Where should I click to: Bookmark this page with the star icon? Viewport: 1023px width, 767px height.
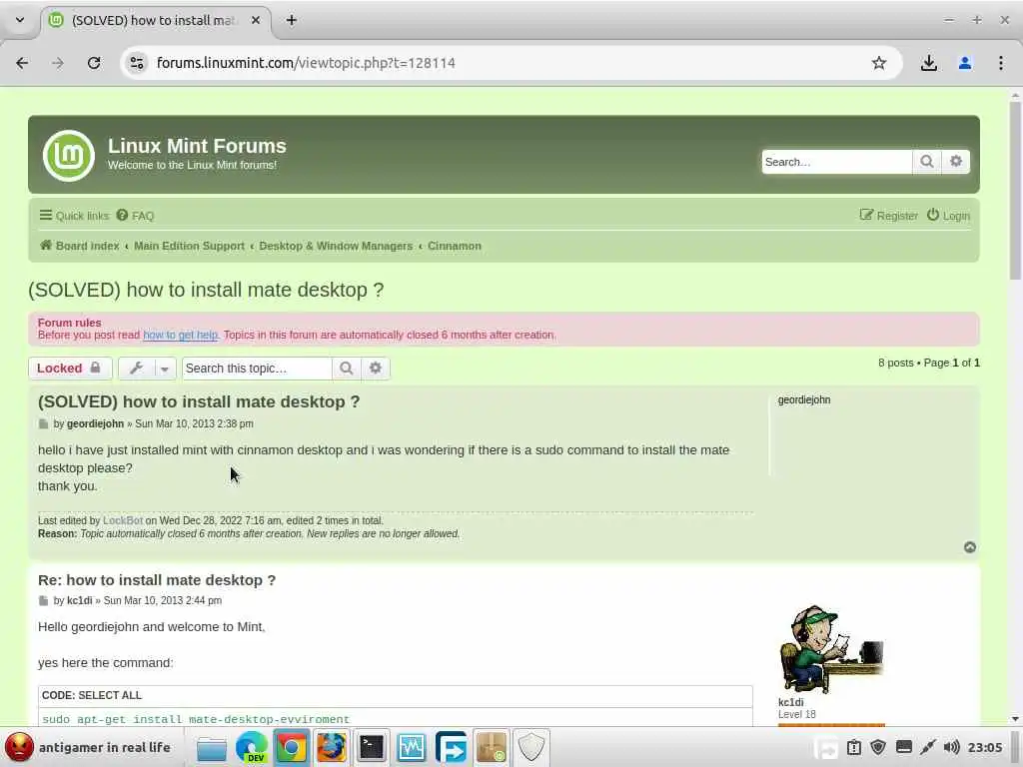click(879, 63)
